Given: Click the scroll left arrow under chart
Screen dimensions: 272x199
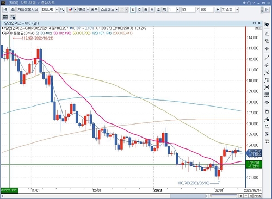Looking at the screenshot, I should tap(3, 196).
